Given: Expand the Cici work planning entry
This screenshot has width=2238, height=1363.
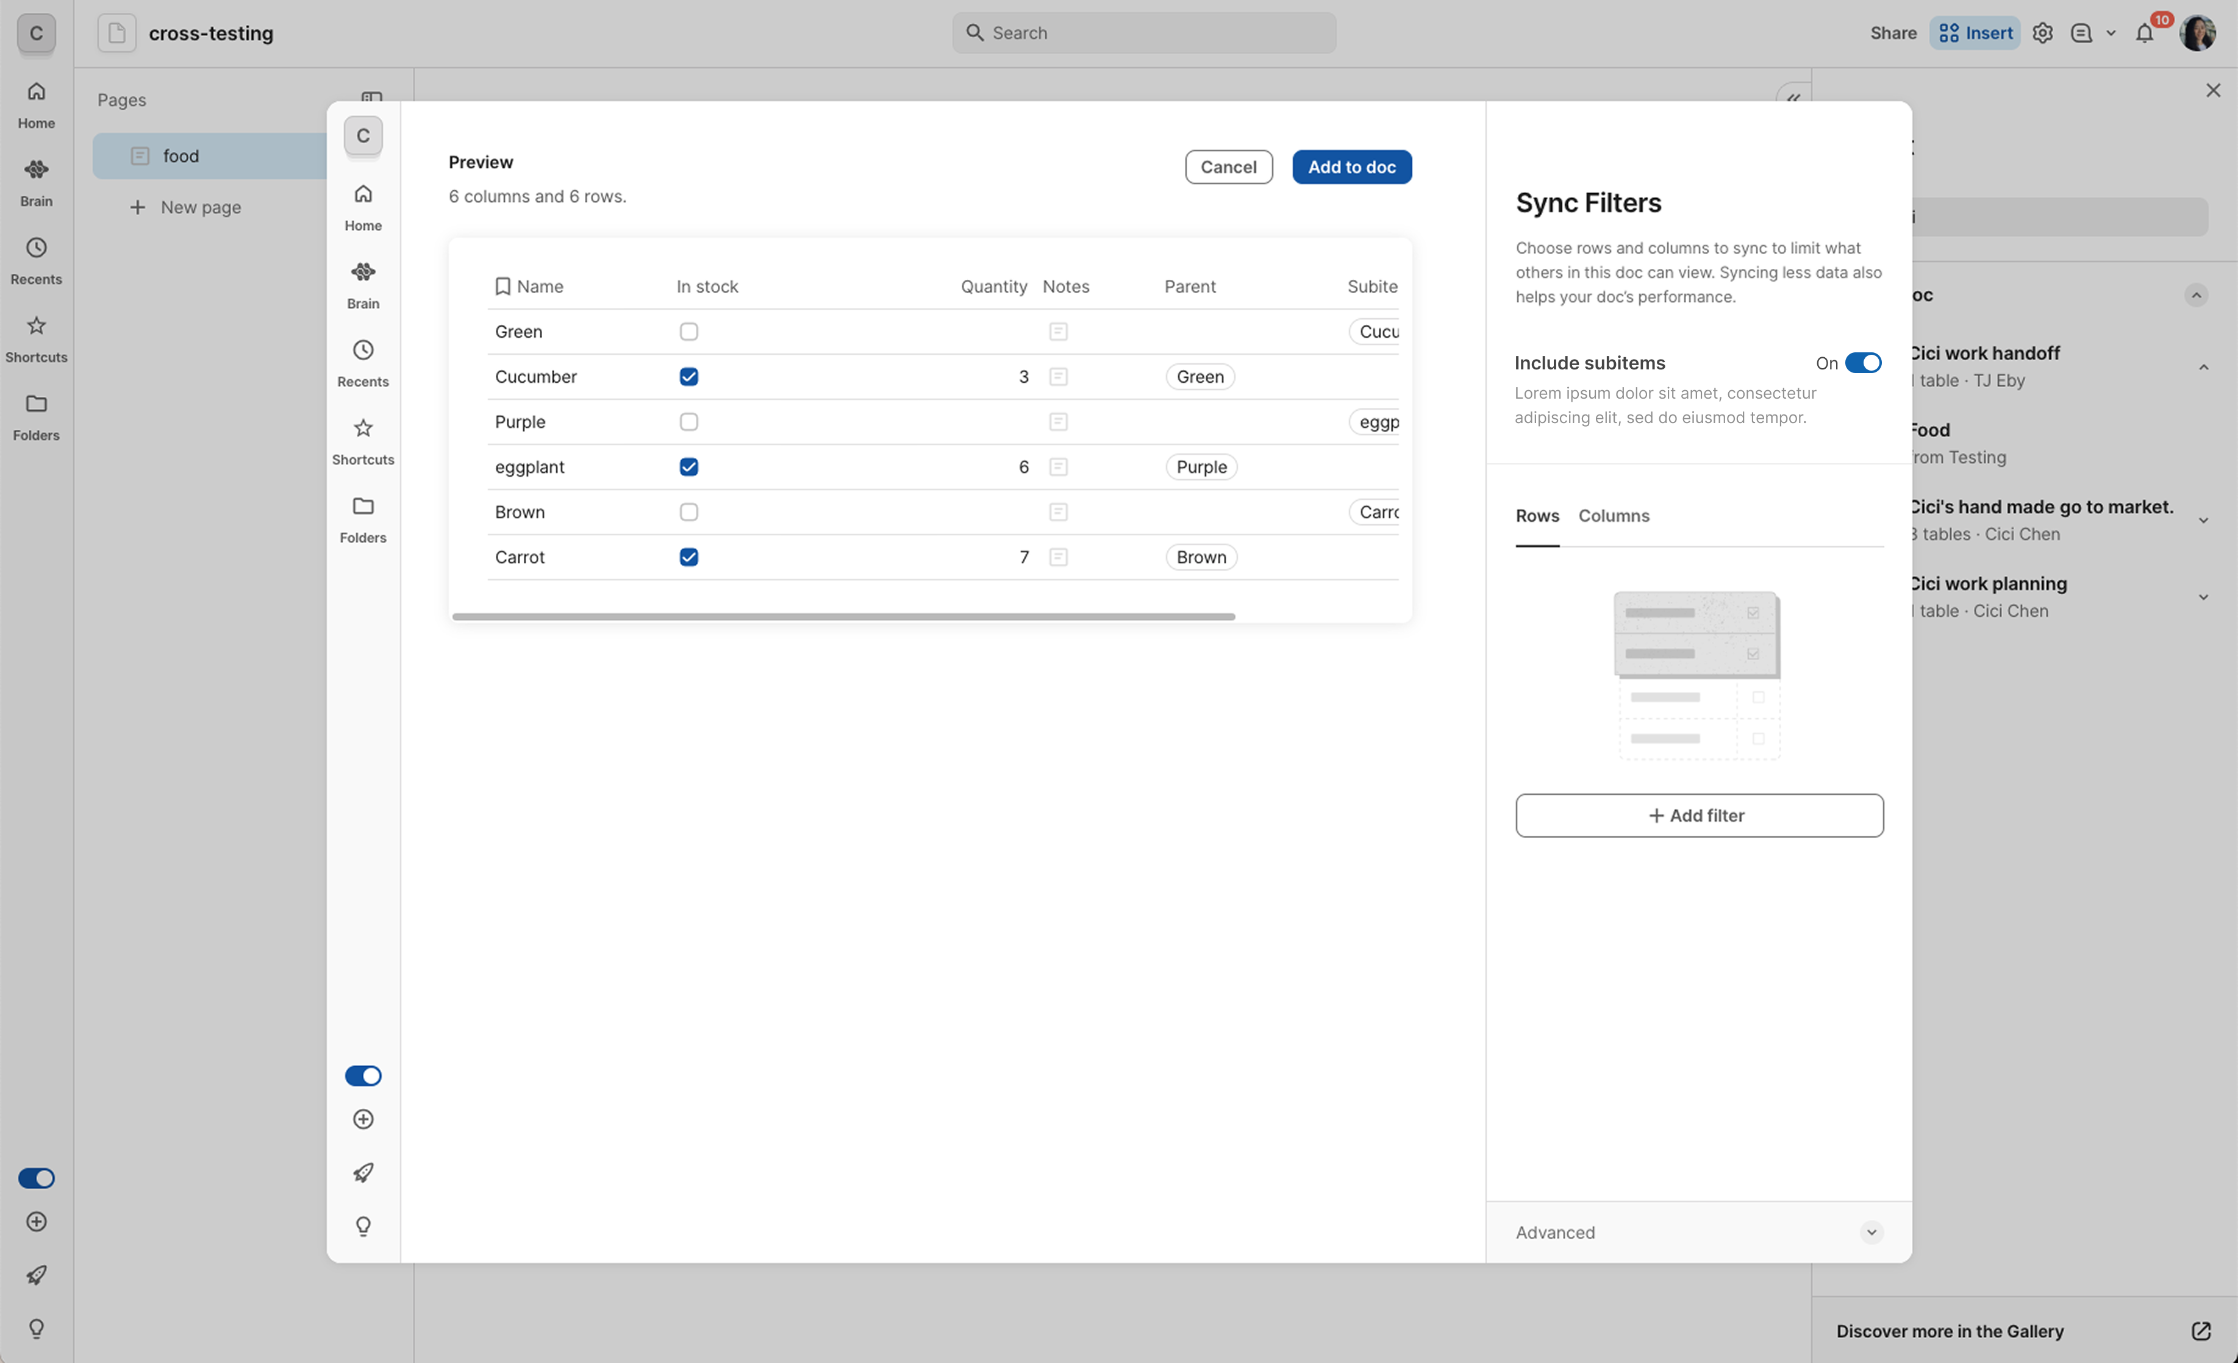Looking at the screenshot, I should tap(2203, 597).
